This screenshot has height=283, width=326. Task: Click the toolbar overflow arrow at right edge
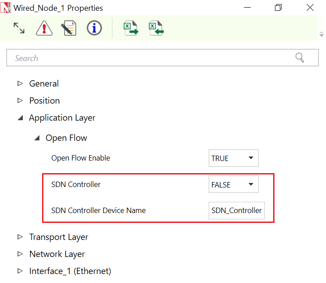tap(321, 35)
